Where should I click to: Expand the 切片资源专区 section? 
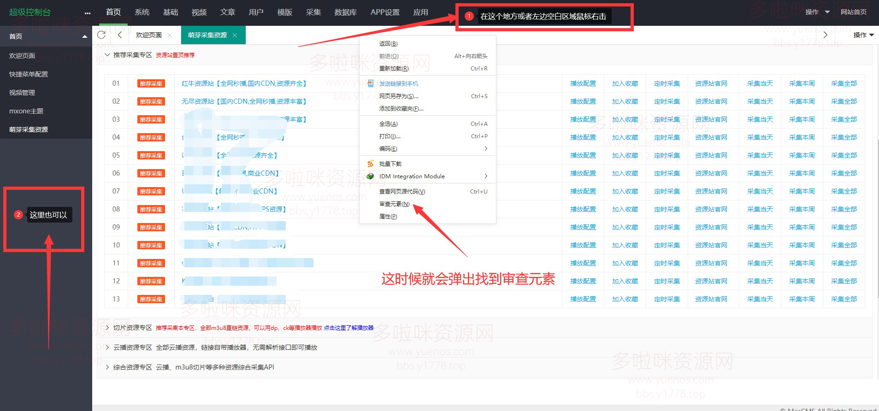tap(107, 328)
